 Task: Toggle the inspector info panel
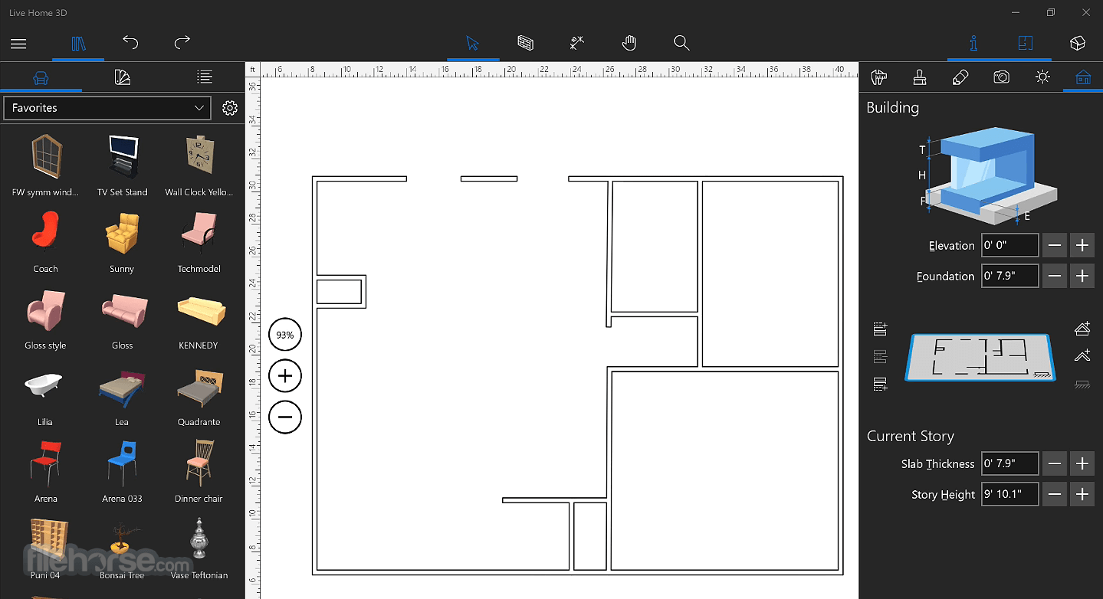click(x=973, y=44)
